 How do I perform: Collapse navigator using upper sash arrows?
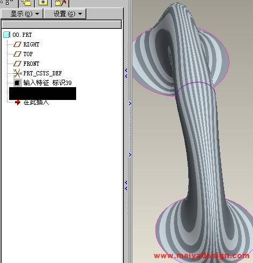click(x=126, y=73)
